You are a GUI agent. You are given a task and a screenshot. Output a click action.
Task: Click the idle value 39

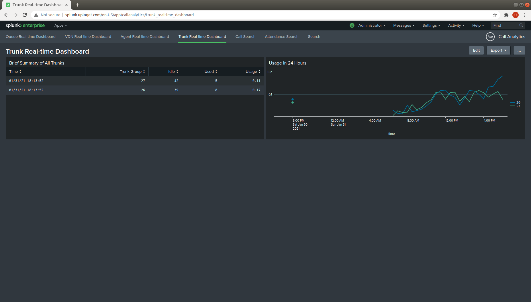(x=176, y=90)
